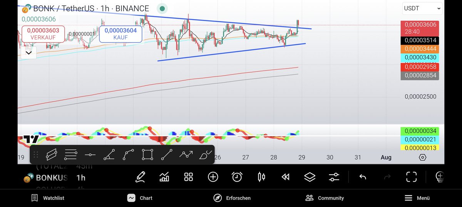Select the orange 0,00003444 price label
Image resolution: width=462 pixels, height=207 pixels.
pos(420,49)
